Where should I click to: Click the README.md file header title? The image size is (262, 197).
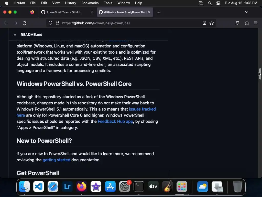click(x=31, y=35)
